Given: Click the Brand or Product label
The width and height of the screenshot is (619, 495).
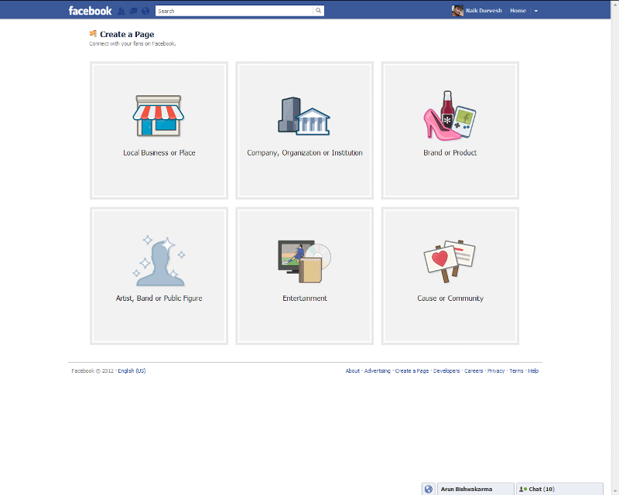Looking at the screenshot, I should pyautogui.click(x=450, y=153).
